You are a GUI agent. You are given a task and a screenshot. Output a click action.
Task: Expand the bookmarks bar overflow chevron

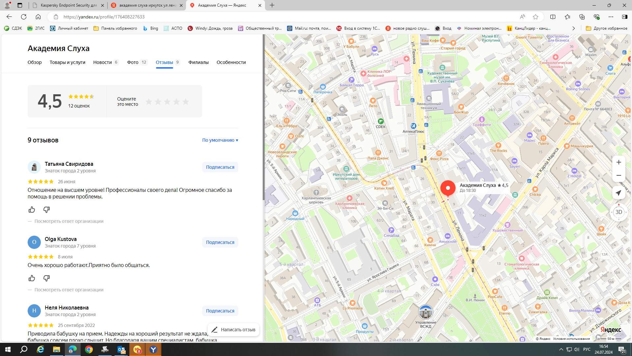click(573, 28)
